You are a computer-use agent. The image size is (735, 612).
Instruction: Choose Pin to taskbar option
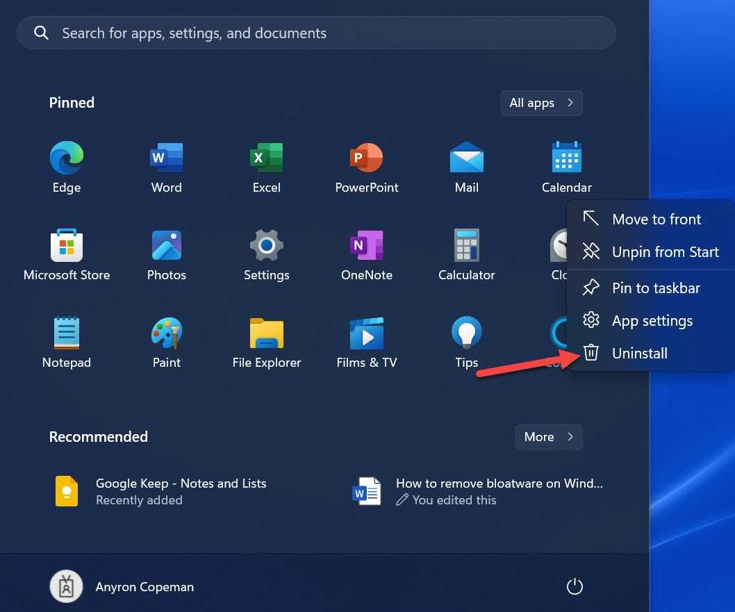tap(651, 288)
